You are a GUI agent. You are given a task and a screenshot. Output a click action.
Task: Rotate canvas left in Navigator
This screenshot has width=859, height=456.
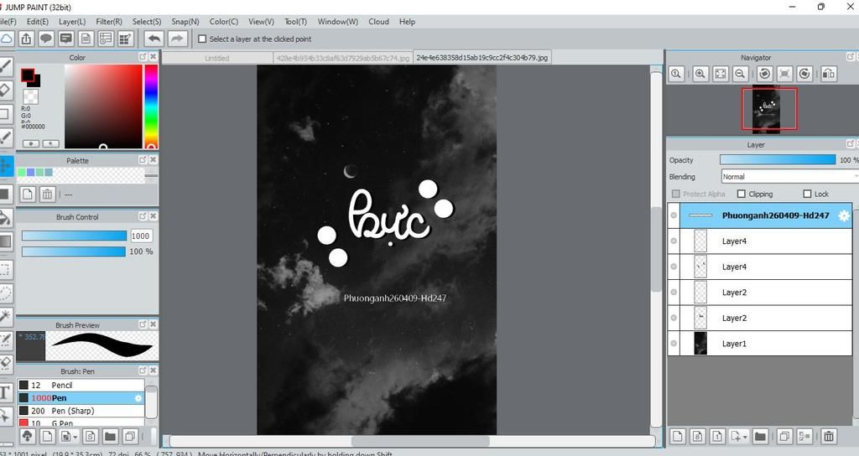765,74
